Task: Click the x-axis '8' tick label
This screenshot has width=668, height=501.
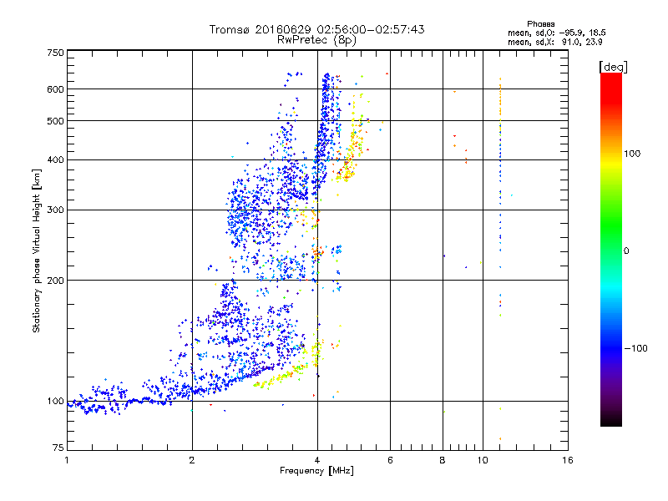Action: 443,460
